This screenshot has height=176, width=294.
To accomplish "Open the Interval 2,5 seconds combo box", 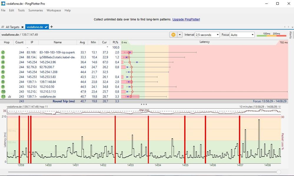I will (x=207, y=35).
